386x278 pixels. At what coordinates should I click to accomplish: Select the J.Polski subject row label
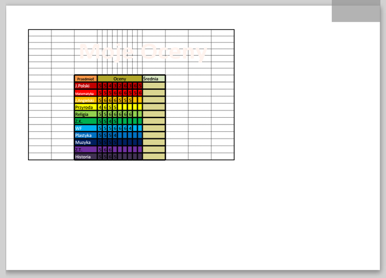coord(86,86)
